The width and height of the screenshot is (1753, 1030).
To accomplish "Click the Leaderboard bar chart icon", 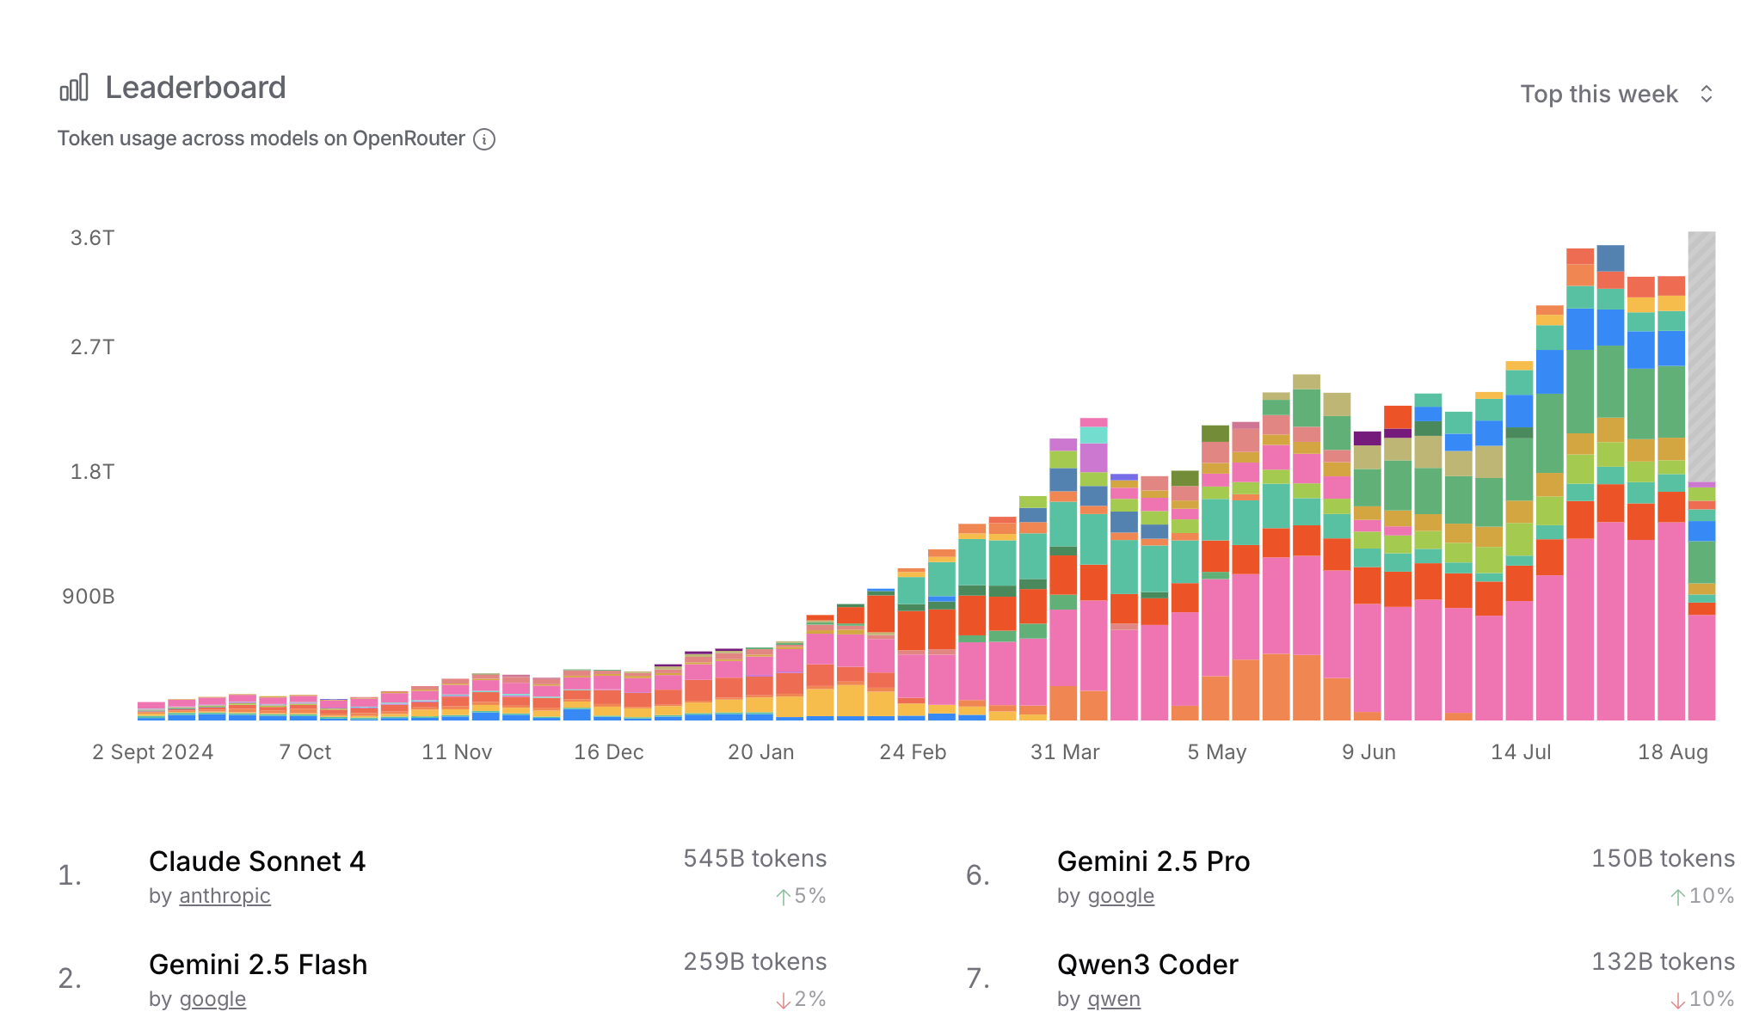I will (74, 88).
